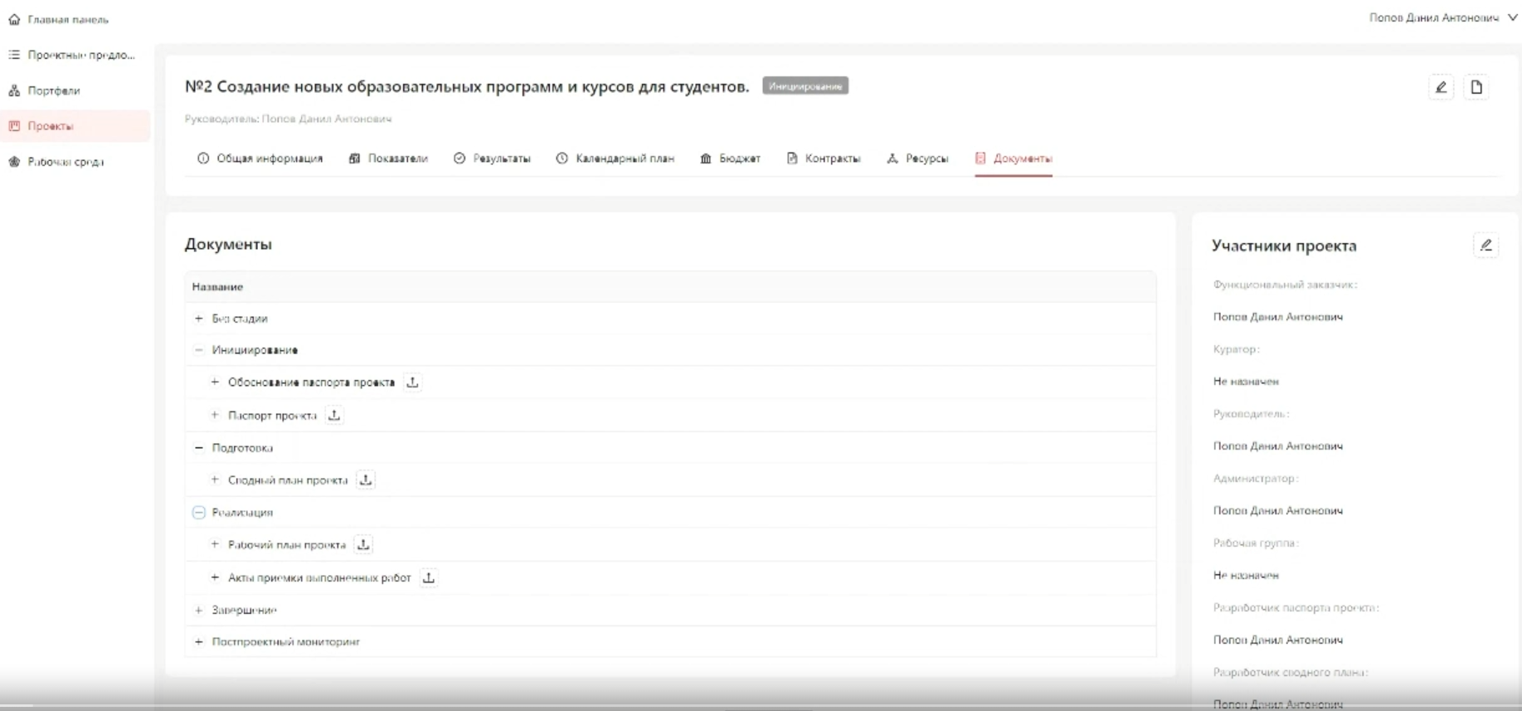This screenshot has width=1522, height=711.
Task: Click the home icon in sidebar
Action: coord(14,19)
